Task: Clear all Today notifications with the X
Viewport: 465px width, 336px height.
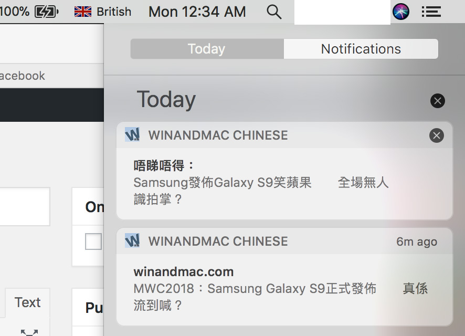Action: (x=437, y=101)
